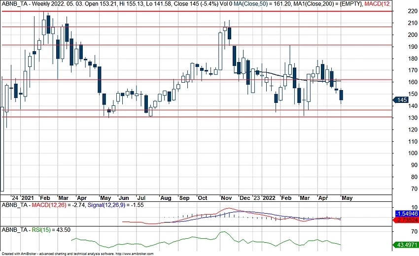Click the 190 price axis label
Screen dimensions: 419x256
[413, 46]
